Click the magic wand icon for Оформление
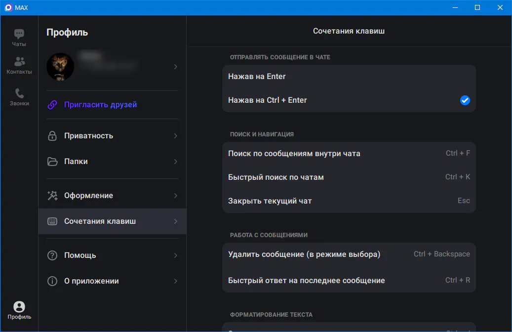 click(x=52, y=196)
